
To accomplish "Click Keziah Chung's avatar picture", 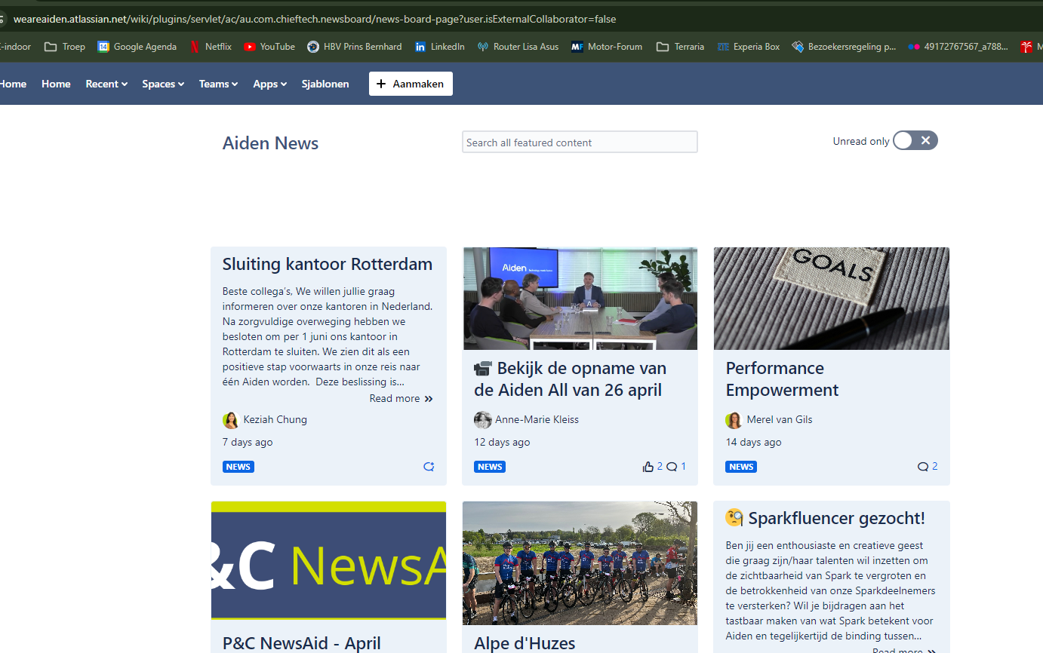I will 231,420.
